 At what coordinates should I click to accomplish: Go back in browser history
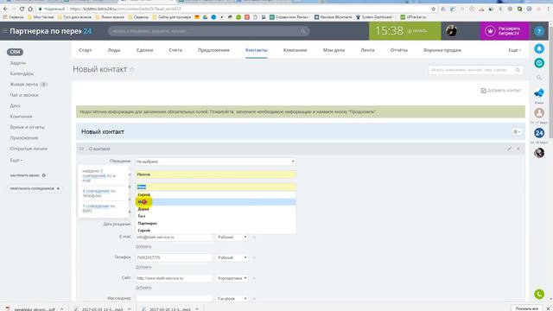(x=5, y=9)
